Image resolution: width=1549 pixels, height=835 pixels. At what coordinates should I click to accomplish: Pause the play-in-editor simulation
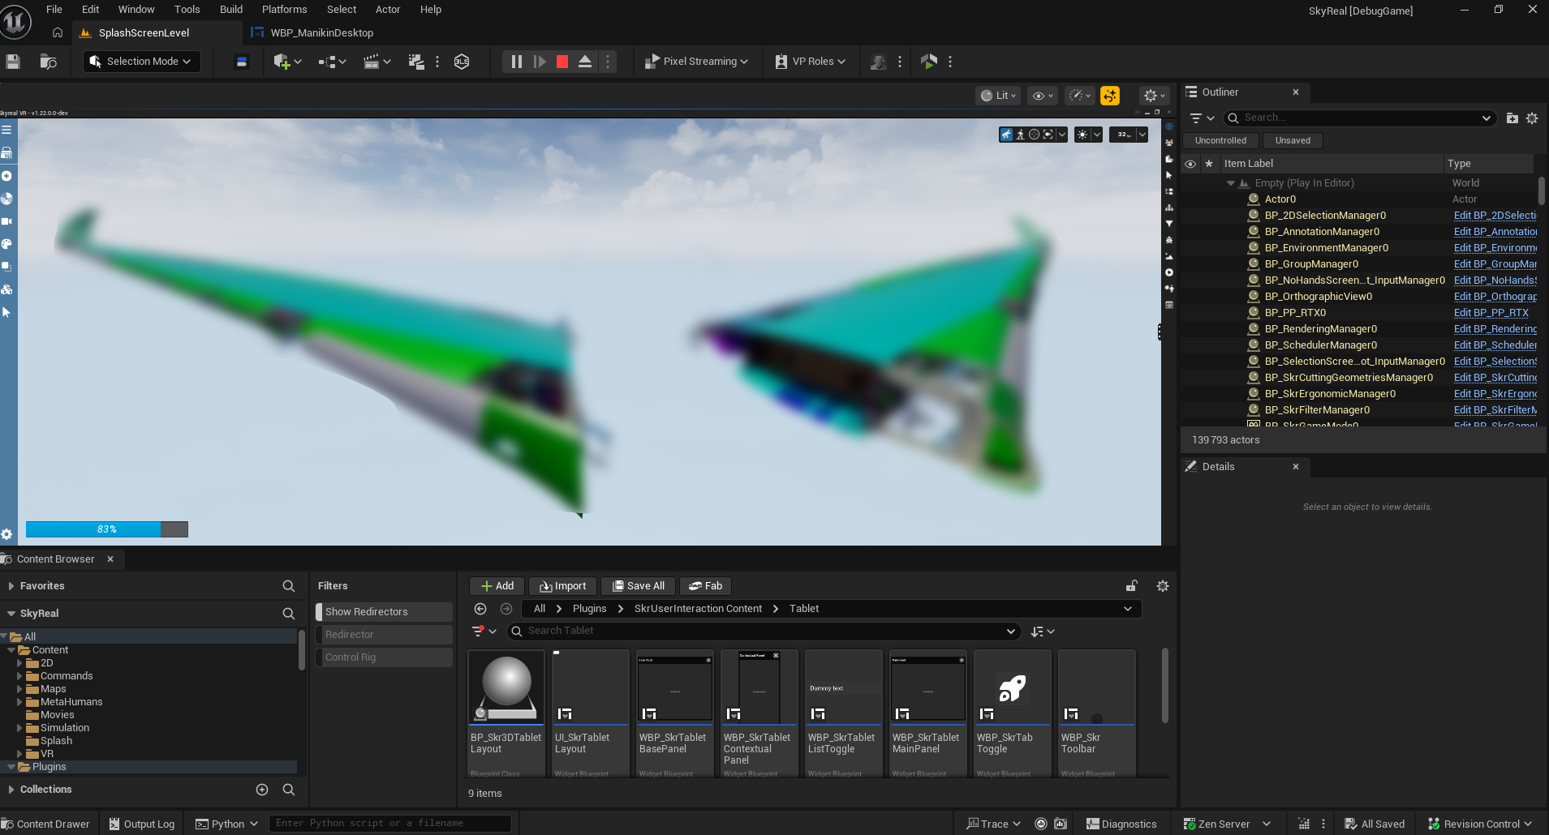pos(516,62)
